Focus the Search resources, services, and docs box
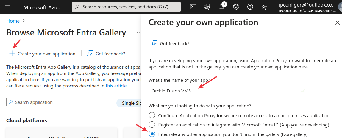Viewport: 342px width, 138px height. pyautogui.click(x=126, y=7)
